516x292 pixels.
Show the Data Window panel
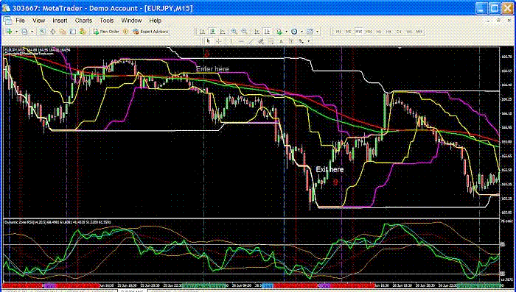[52, 32]
